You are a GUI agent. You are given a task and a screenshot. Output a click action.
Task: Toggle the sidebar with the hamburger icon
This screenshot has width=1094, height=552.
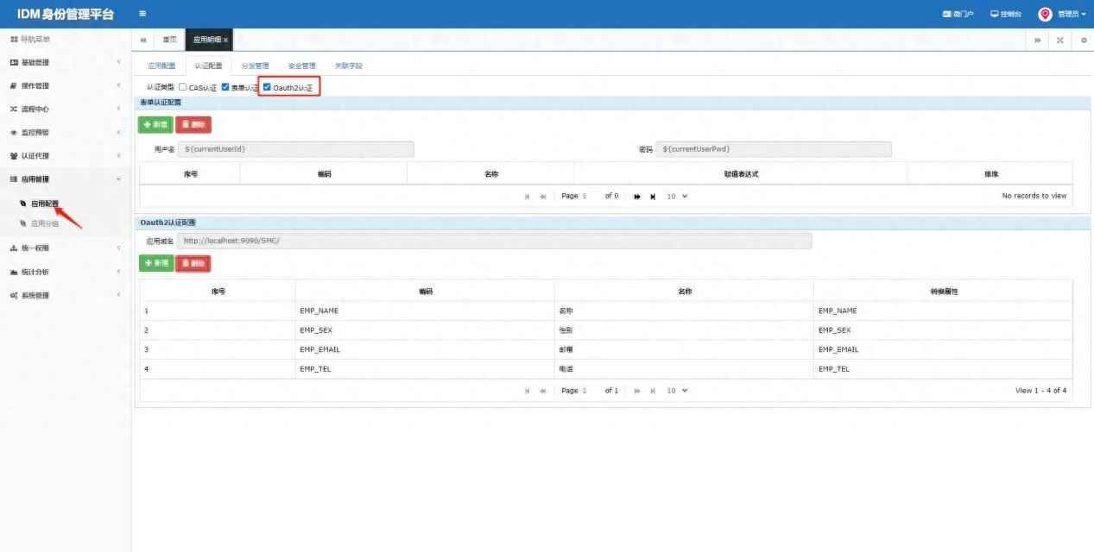pyautogui.click(x=142, y=14)
